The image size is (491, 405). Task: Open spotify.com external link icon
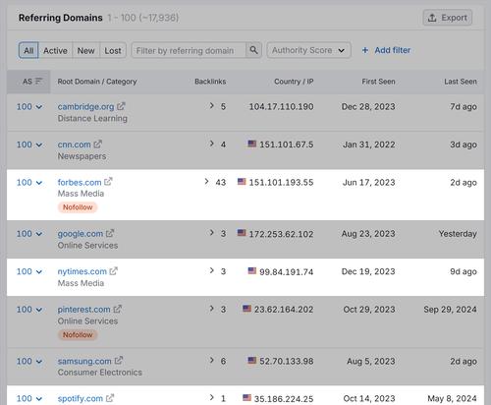point(110,398)
